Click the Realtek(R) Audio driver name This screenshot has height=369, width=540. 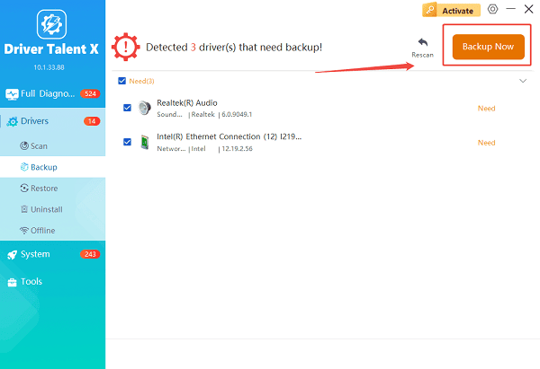coord(187,102)
